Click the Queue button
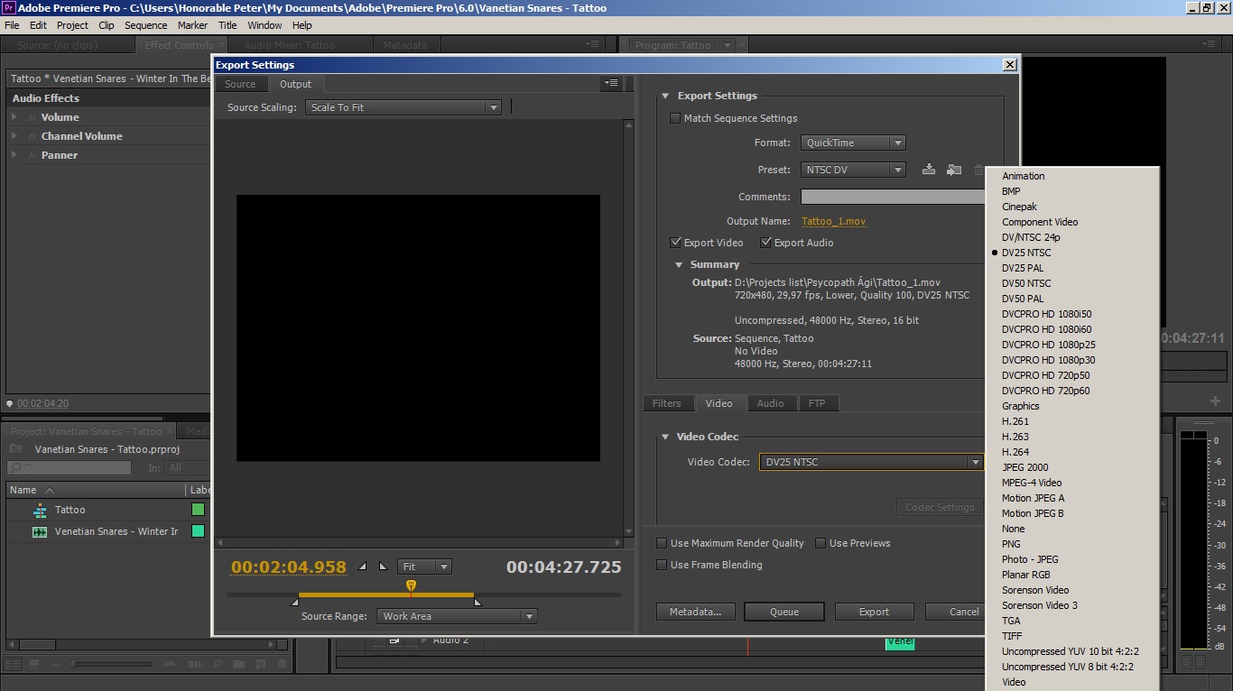 click(783, 612)
